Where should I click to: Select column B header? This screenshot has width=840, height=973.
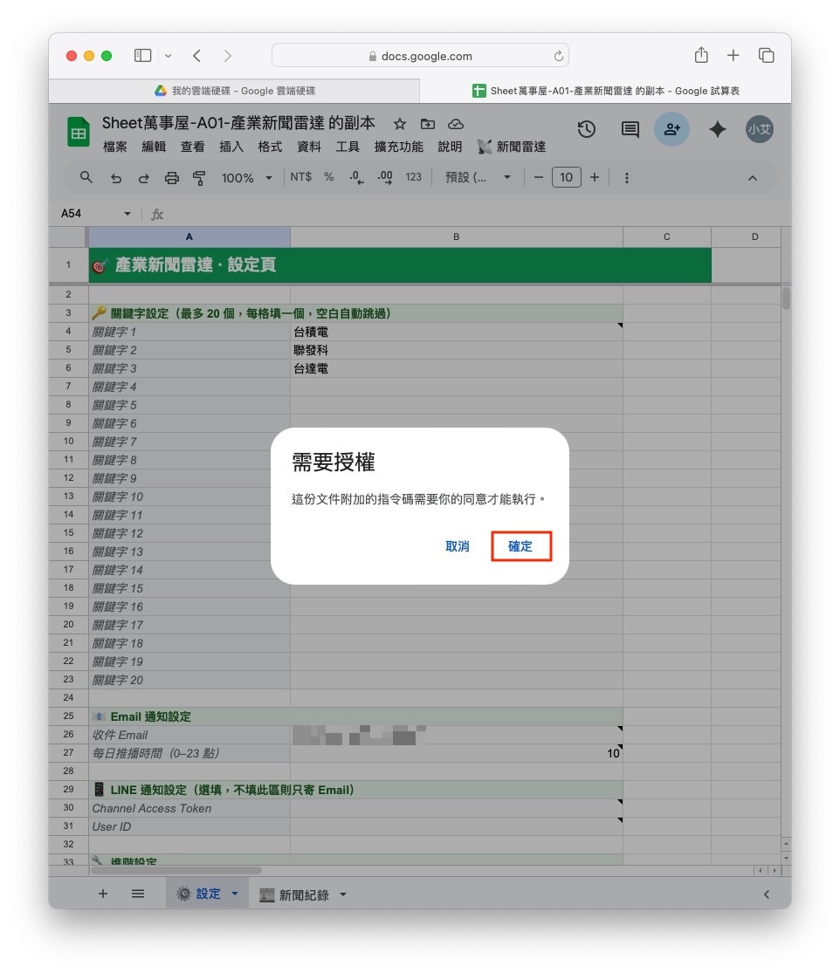click(457, 236)
